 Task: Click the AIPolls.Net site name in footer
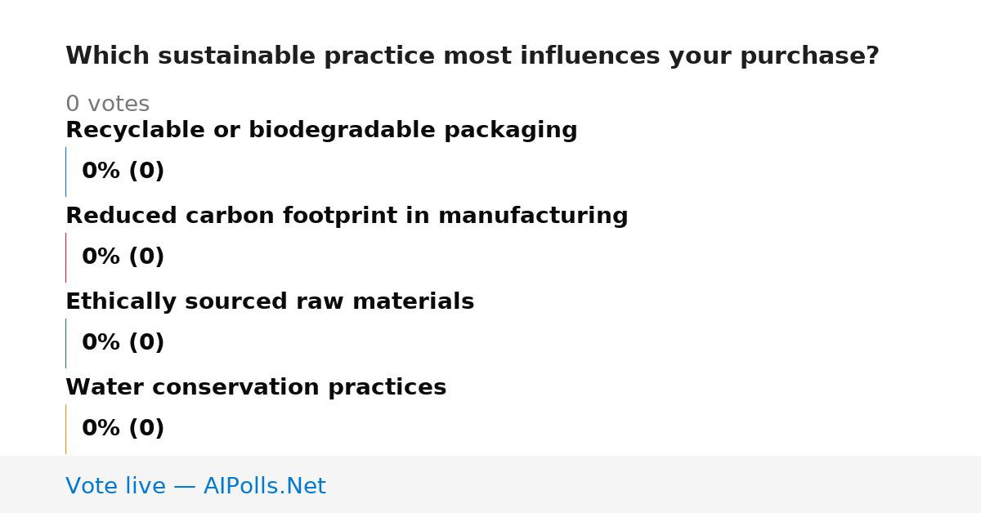pyautogui.click(x=264, y=487)
